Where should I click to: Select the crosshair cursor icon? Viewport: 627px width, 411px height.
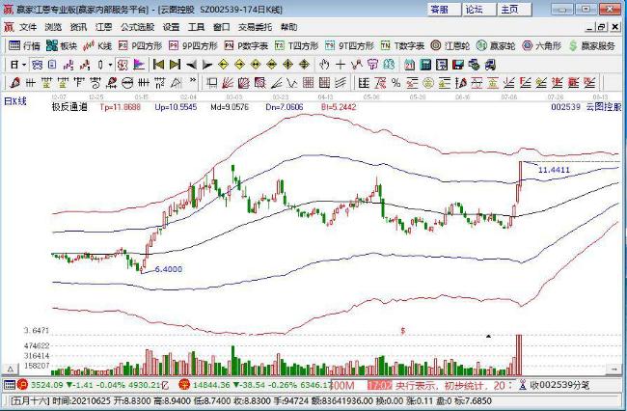pyautogui.click(x=341, y=65)
